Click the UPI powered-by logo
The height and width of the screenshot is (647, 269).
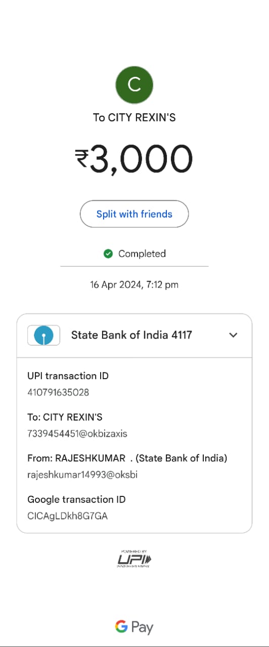[x=134, y=559]
